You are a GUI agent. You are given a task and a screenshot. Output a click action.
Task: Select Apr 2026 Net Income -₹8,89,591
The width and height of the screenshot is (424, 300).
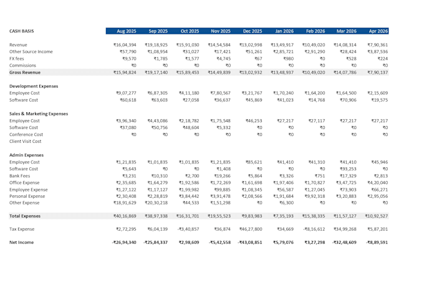point(377,243)
